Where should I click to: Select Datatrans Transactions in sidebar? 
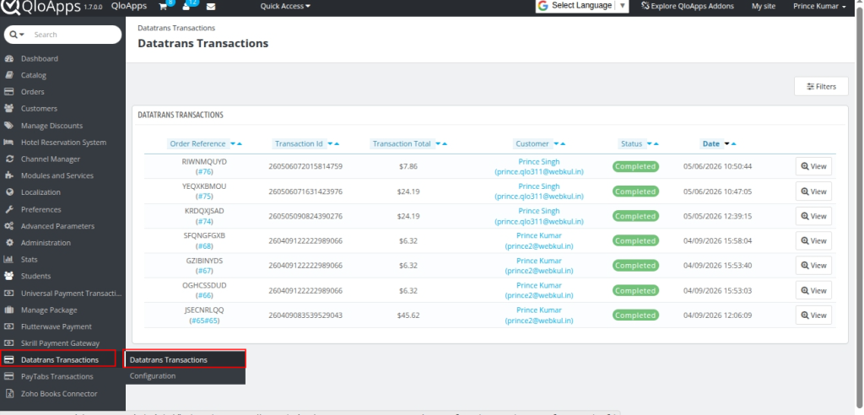(x=58, y=360)
